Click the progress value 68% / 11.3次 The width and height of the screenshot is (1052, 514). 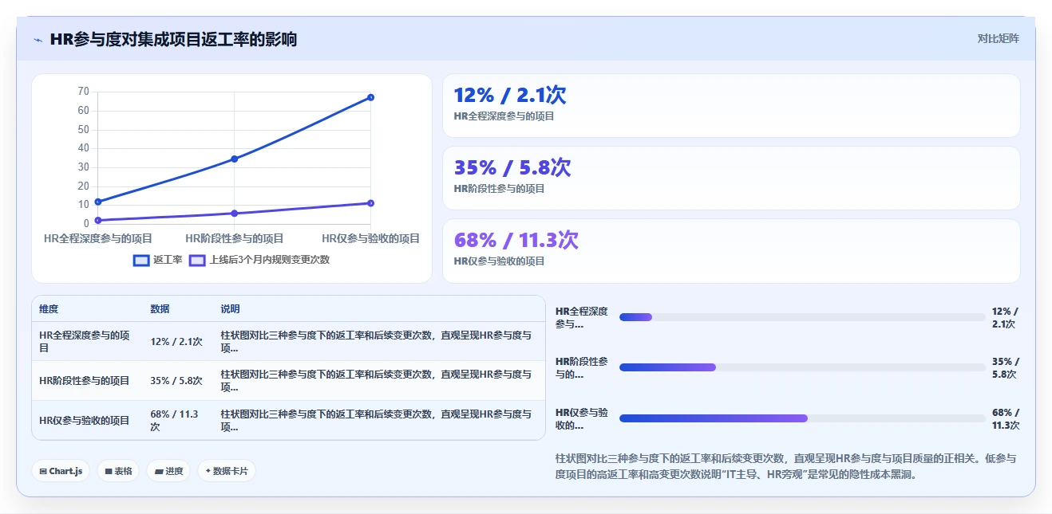coord(1006,418)
